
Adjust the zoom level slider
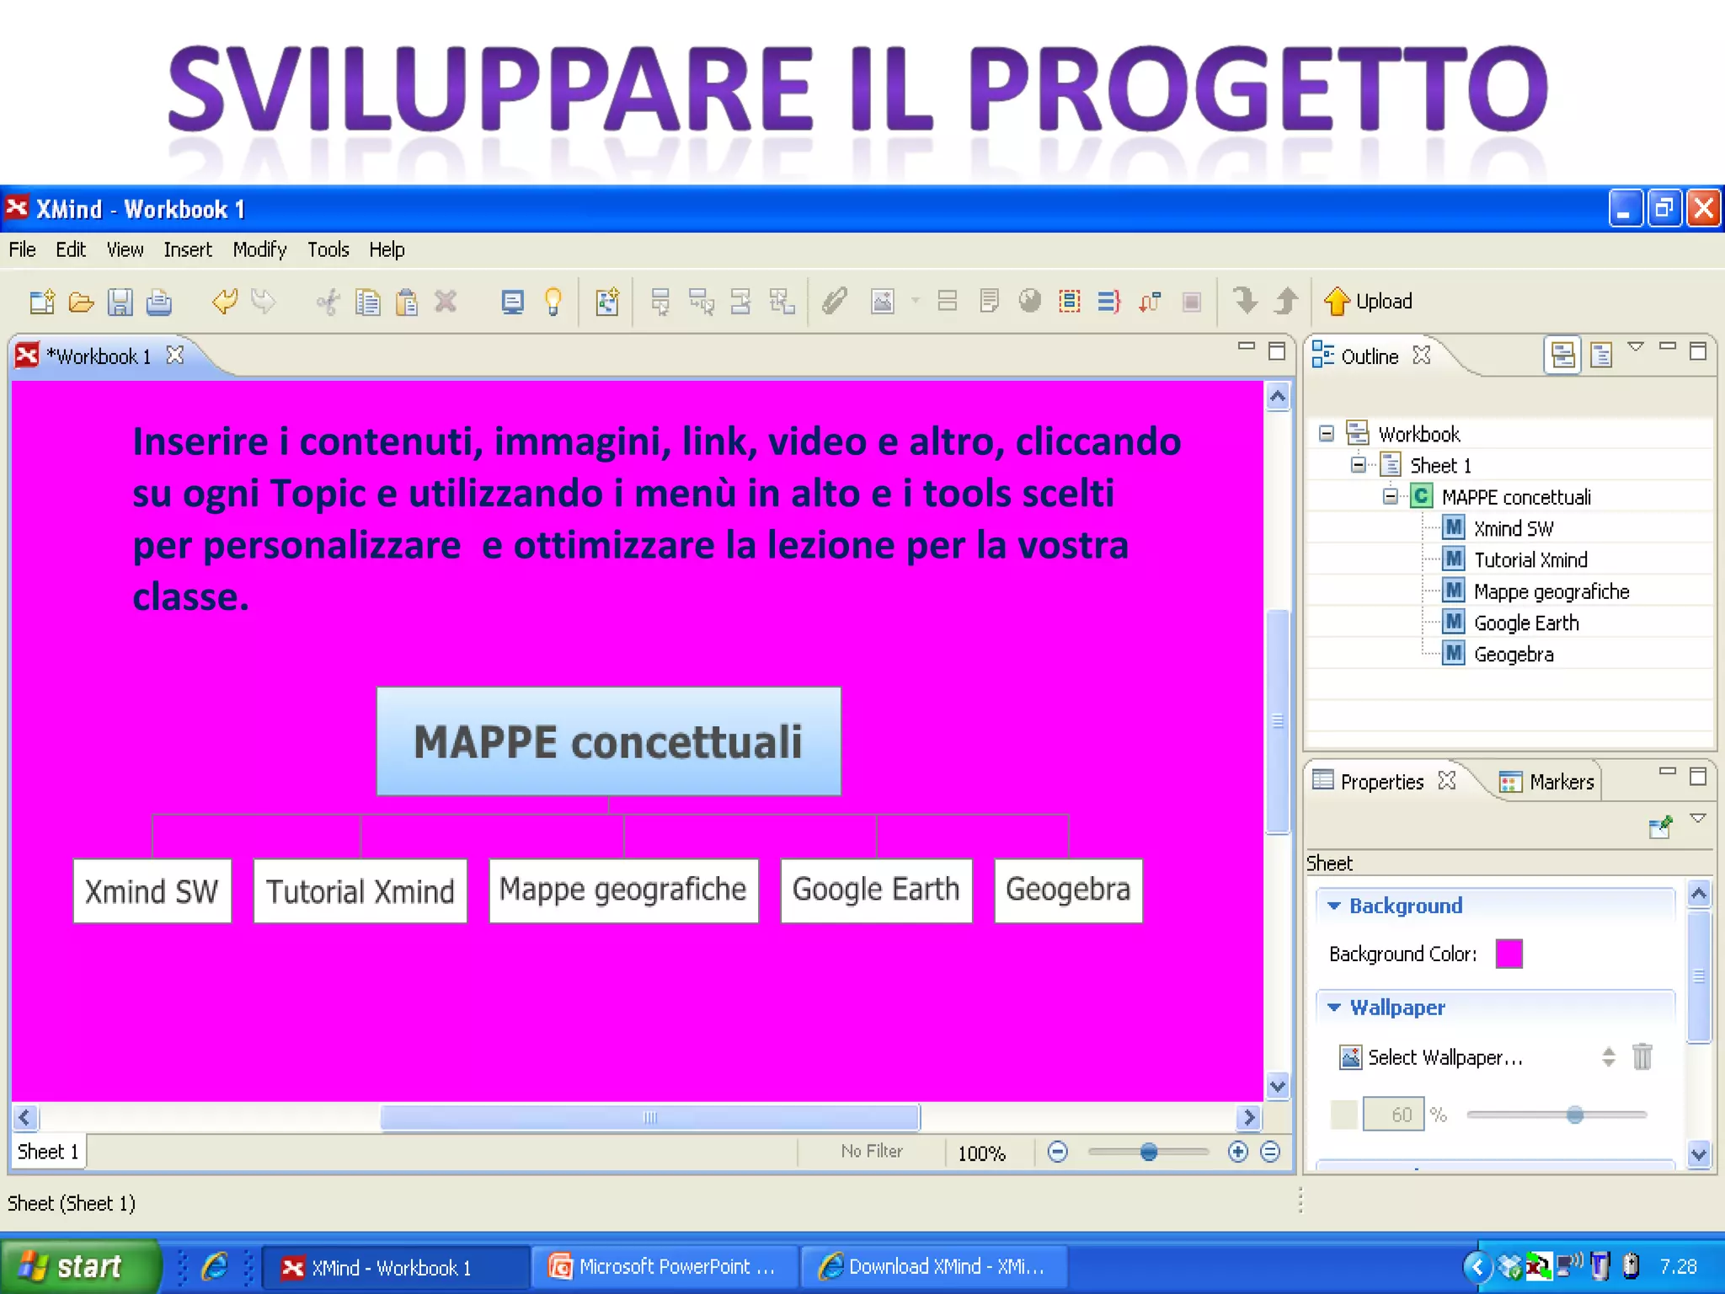(x=1148, y=1152)
